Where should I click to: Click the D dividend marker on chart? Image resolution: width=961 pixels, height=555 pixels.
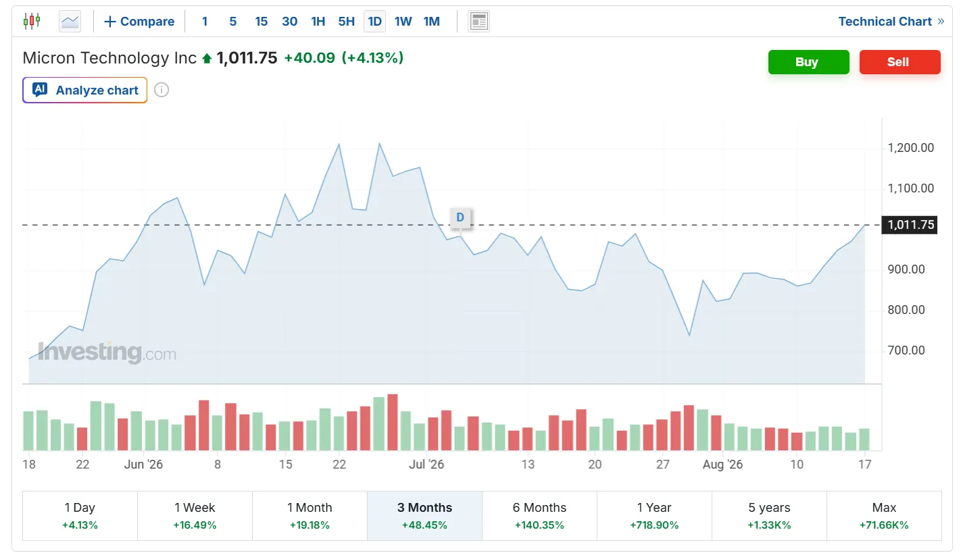pyautogui.click(x=460, y=217)
